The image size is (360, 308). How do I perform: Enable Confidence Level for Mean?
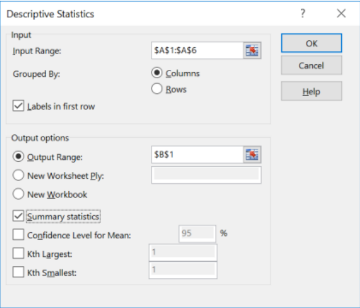click(x=18, y=235)
